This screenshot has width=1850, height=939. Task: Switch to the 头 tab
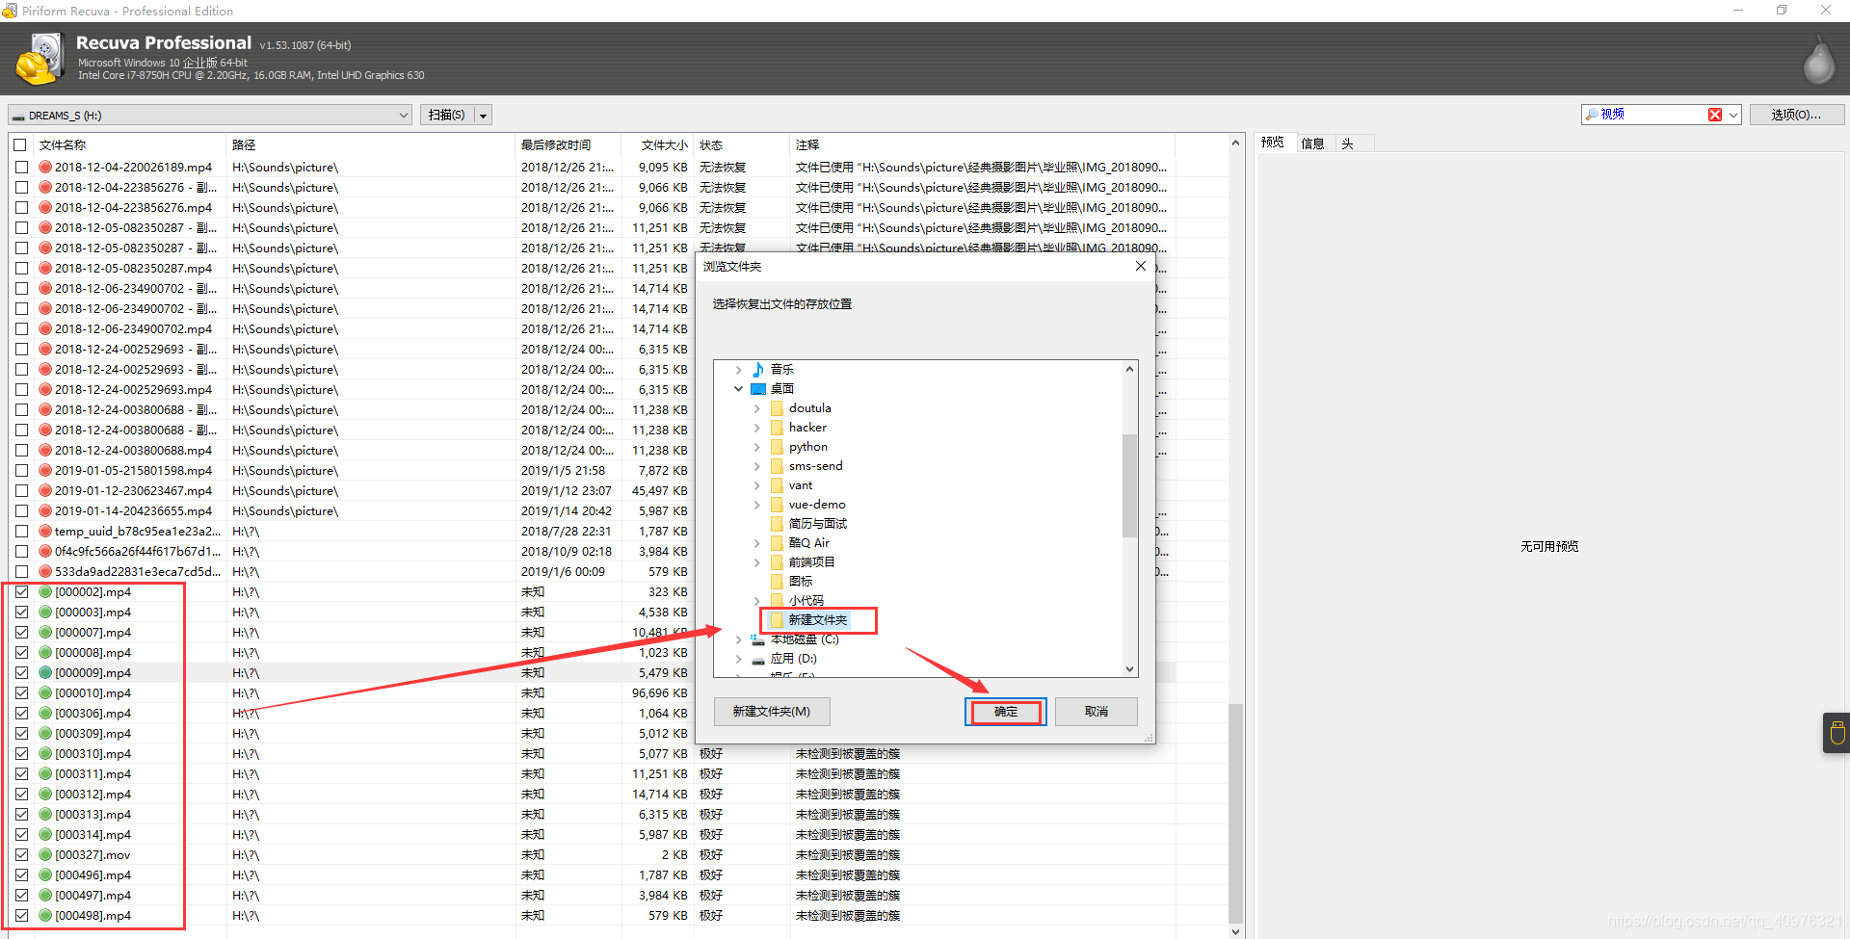(x=1348, y=143)
